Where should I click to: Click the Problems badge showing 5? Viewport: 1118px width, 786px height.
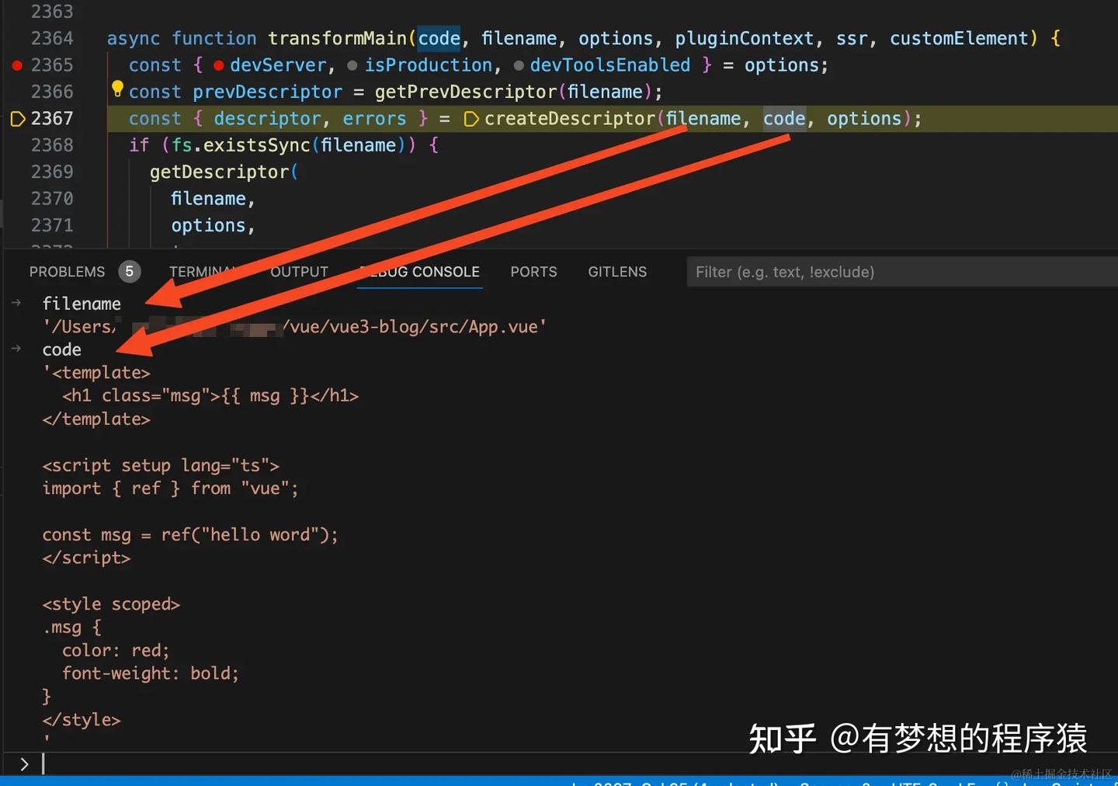pyautogui.click(x=130, y=271)
